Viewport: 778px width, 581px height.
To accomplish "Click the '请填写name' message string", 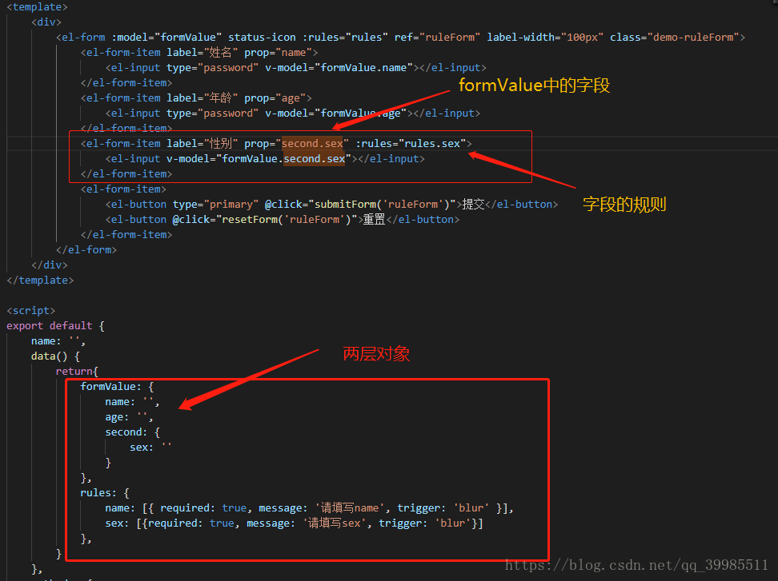I will 350,508.
